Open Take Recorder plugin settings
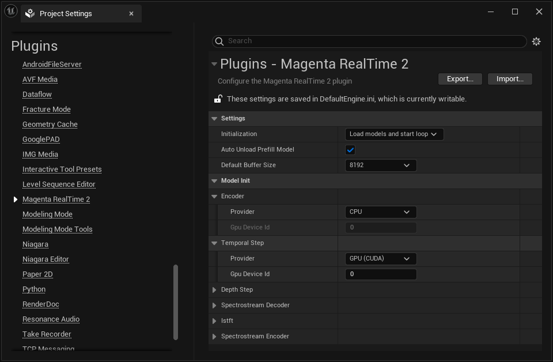The height and width of the screenshot is (362, 553). (x=47, y=334)
